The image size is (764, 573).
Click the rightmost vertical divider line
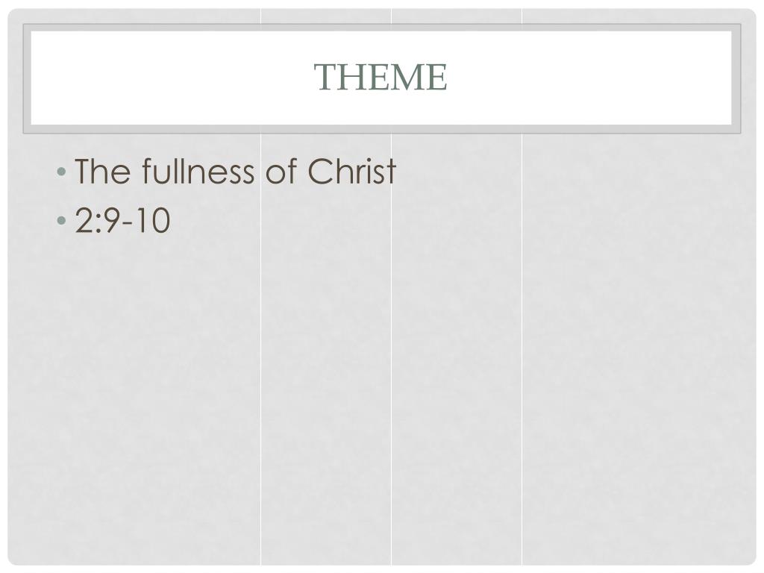click(522, 373)
